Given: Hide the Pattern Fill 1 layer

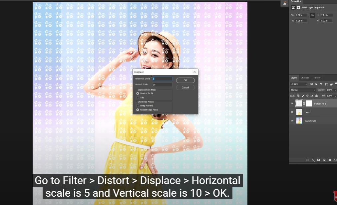Looking at the screenshot, I should point(292,103).
